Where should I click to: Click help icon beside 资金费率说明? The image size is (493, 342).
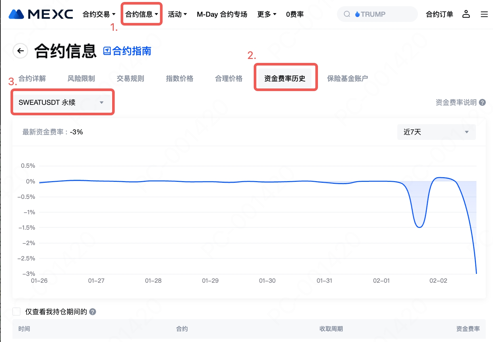(x=482, y=103)
